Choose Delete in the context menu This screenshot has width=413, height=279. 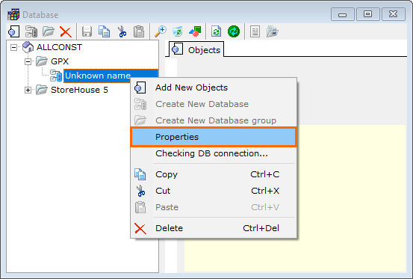coord(214,228)
